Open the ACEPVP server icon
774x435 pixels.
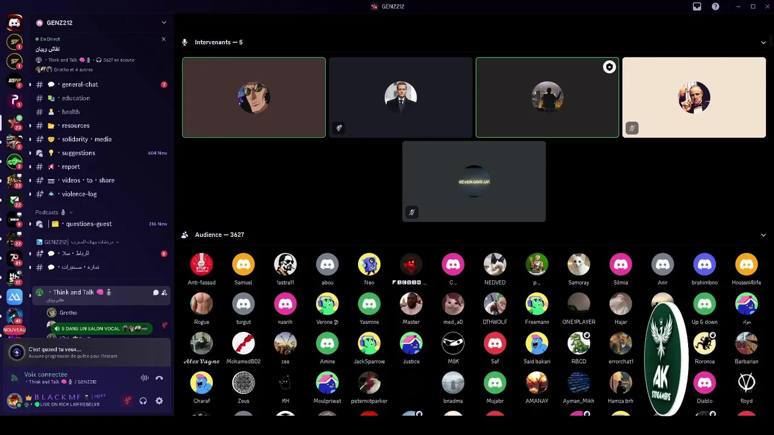click(x=15, y=81)
